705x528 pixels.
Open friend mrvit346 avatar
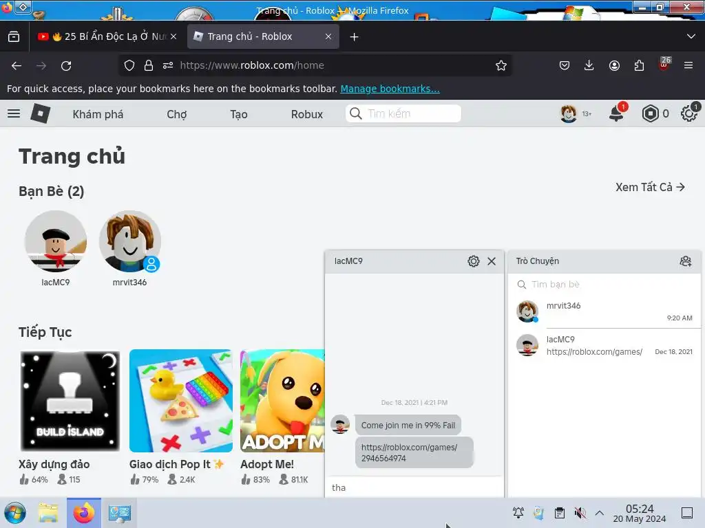tap(129, 241)
